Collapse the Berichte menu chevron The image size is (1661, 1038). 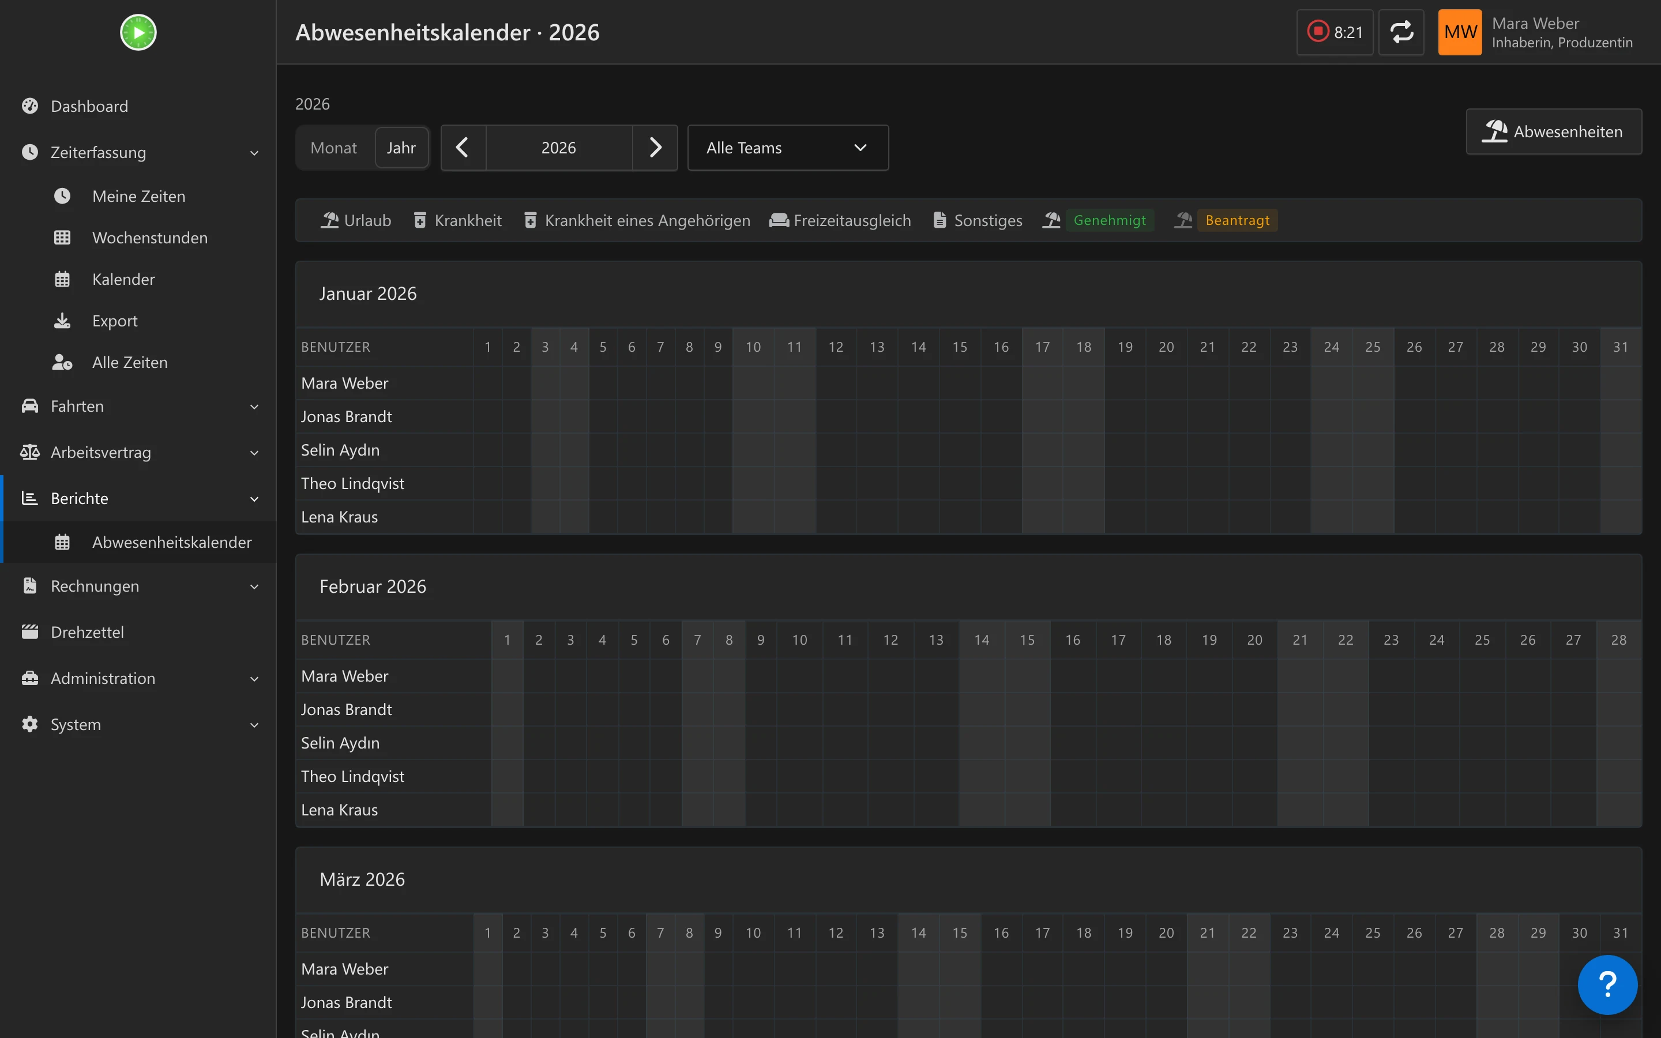pyautogui.click(x=254, y=499)
